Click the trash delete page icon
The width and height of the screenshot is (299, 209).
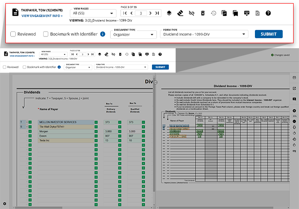(203, 13)
